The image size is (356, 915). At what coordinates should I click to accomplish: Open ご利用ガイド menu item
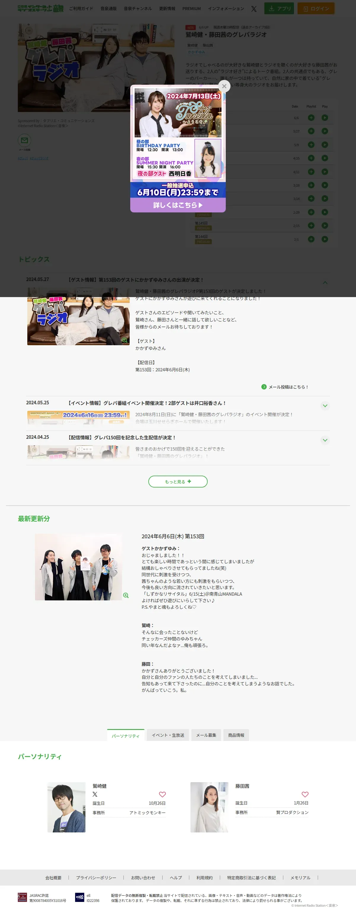click(x=81, y=9)
